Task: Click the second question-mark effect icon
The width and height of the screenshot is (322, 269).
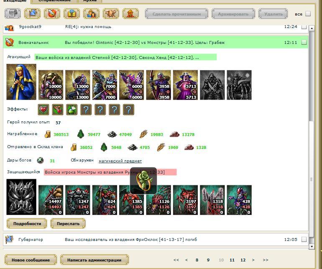Action: [100, 110]
